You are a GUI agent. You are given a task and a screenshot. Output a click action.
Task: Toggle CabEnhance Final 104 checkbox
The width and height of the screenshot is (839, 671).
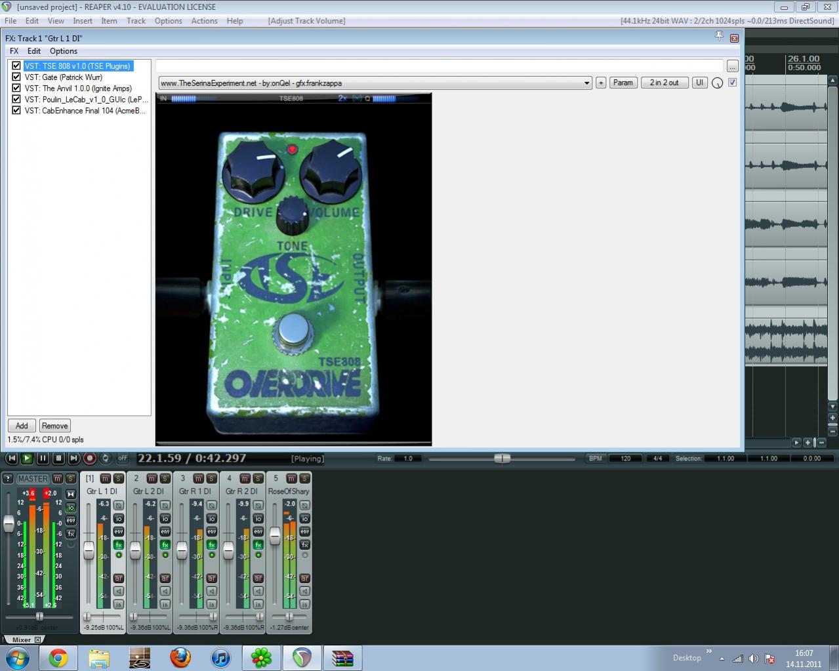click(x=16, y=111)
